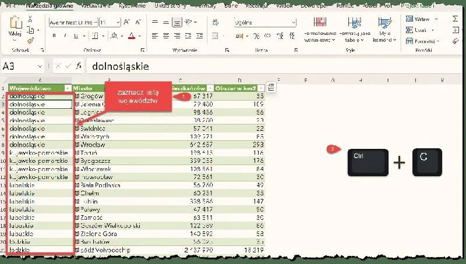
Task: Expand Formatowanie warunkowe menu
Action: click(320, 30)
